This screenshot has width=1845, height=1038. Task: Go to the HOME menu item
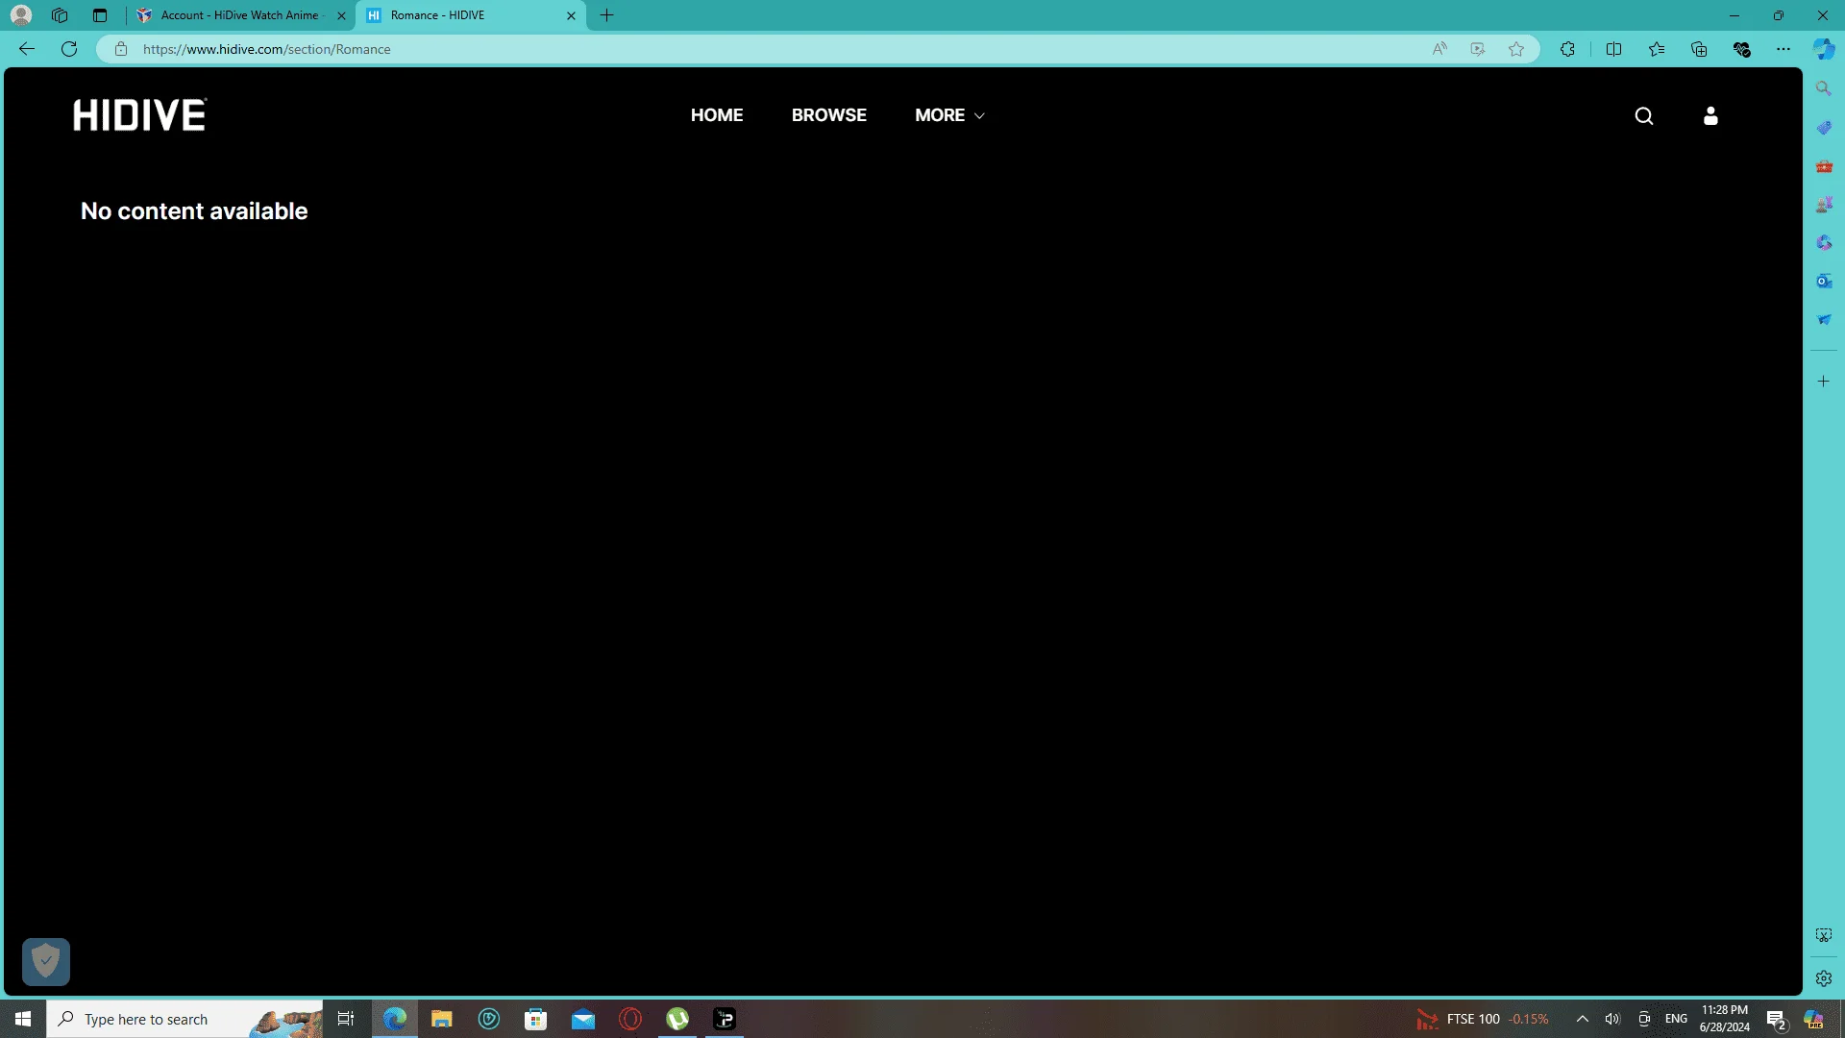pos(717,115)
